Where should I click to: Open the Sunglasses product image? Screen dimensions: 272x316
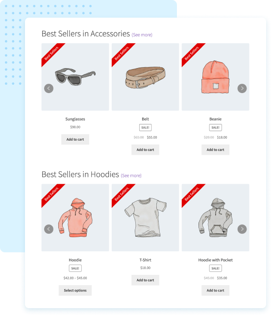coord(75,77)
